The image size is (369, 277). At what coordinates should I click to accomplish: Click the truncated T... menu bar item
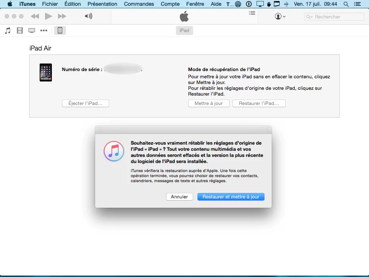pyautogui.click(x=230, y=4)
